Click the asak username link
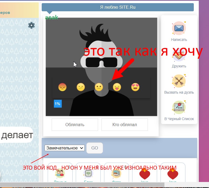Viewport: 209px width, 188px height. (51, 18)
